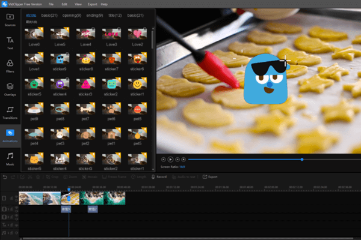Click the cookie clip on the video track

[x=70, y=198]
